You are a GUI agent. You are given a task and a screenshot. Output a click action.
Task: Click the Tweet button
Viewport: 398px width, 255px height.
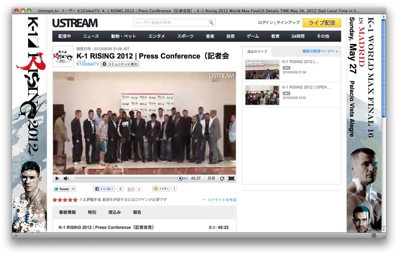click(x=61, y=189)
